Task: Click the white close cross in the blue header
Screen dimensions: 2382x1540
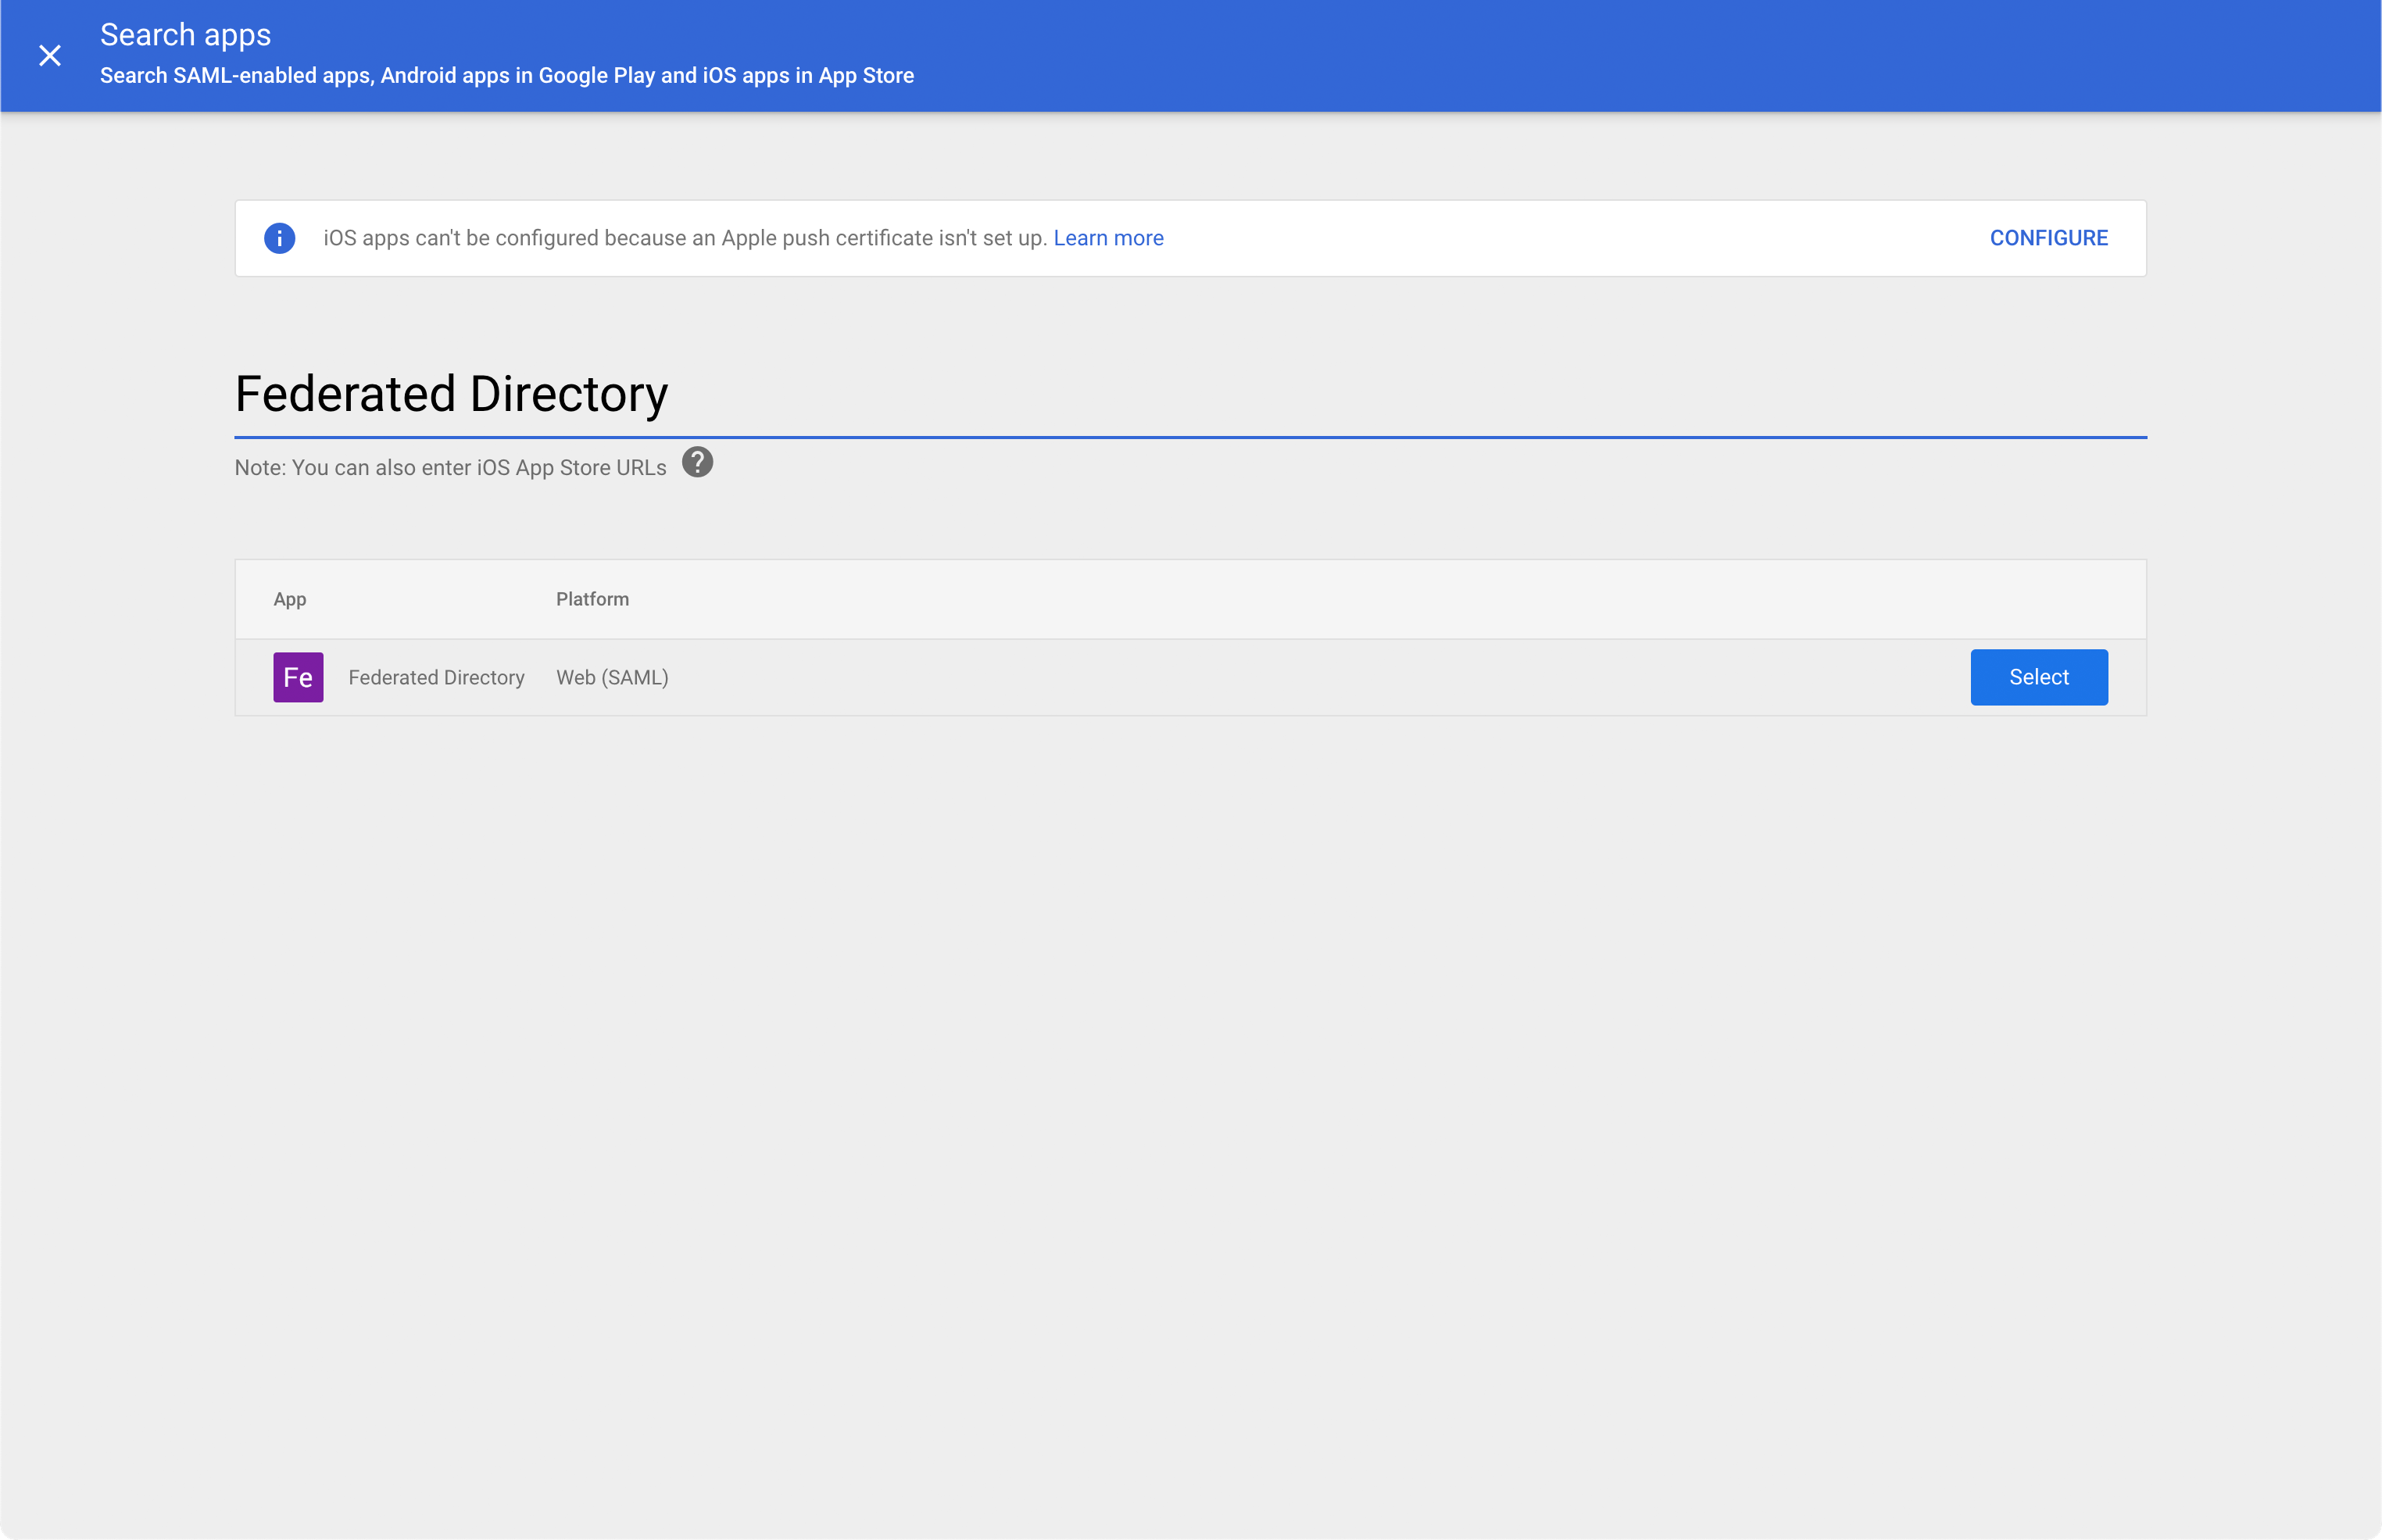Action: coord(49,55)
